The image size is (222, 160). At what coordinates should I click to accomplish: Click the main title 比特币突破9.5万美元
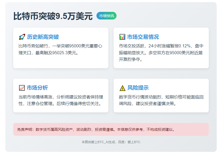53,16
